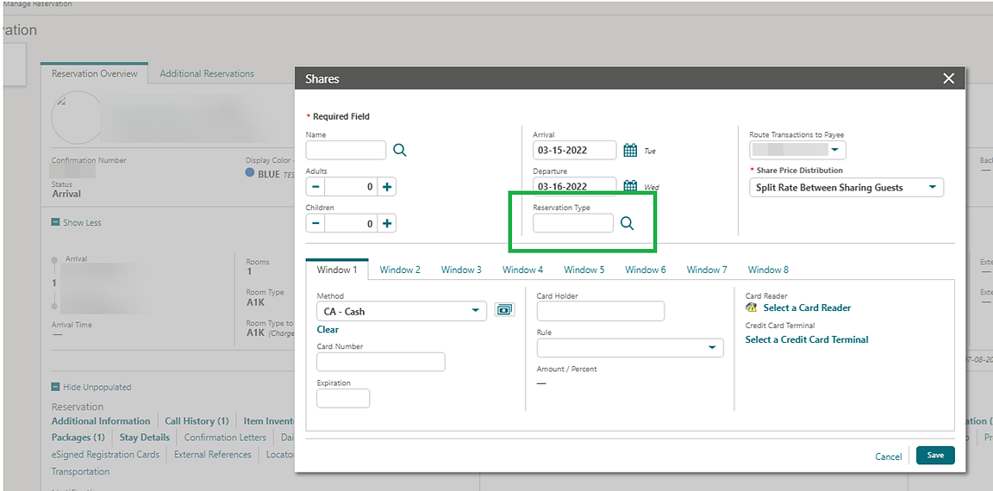This screenshot has height=491, width=993.
Task: Collapse the Show Less section
Action: (x=76, y=223)
